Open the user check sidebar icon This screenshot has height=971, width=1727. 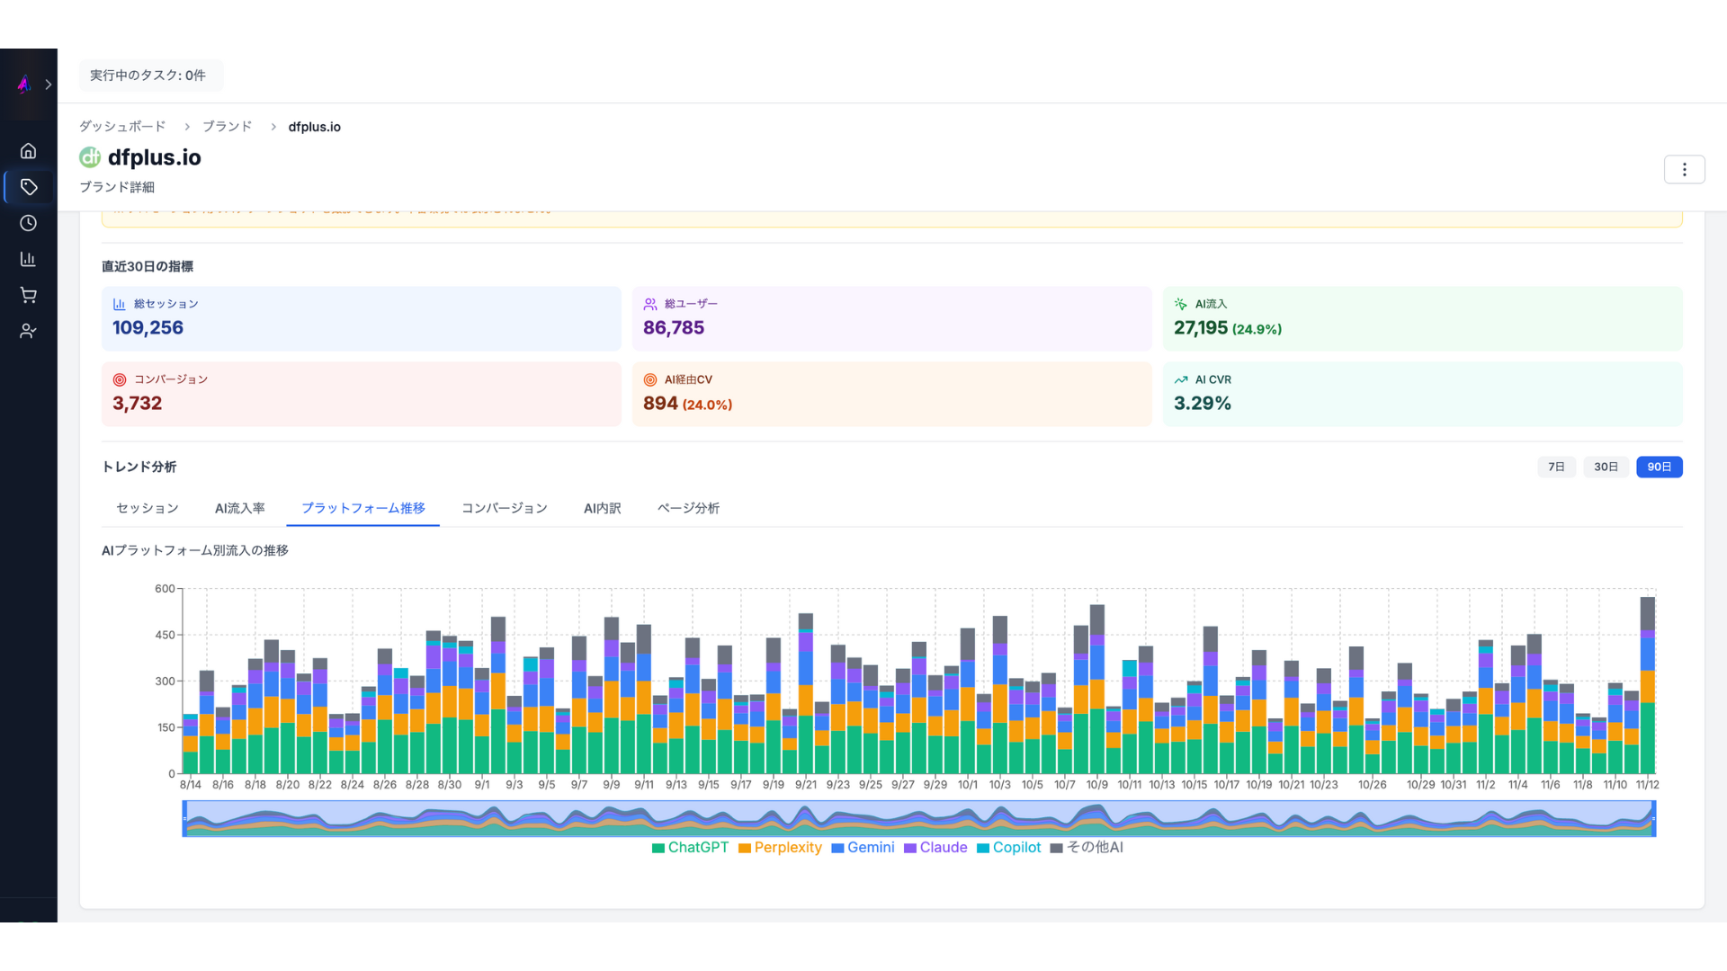(28, 331)
